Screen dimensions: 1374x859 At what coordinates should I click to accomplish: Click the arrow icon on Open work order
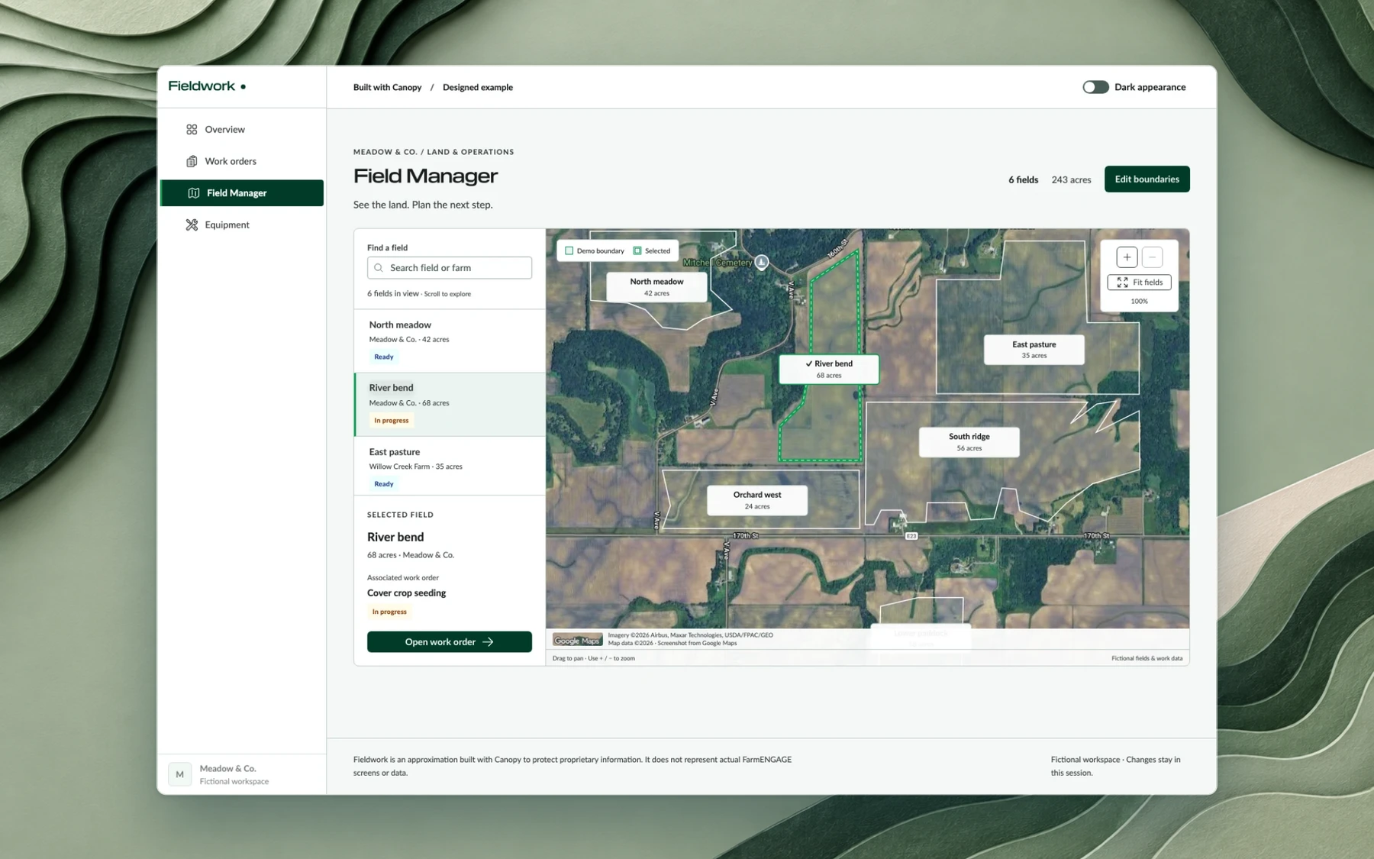click(x=488, y=642)
